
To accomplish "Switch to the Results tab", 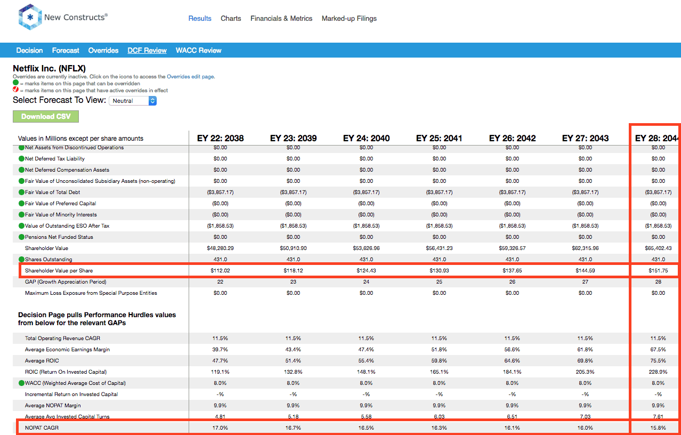I will tap(200, 18).
